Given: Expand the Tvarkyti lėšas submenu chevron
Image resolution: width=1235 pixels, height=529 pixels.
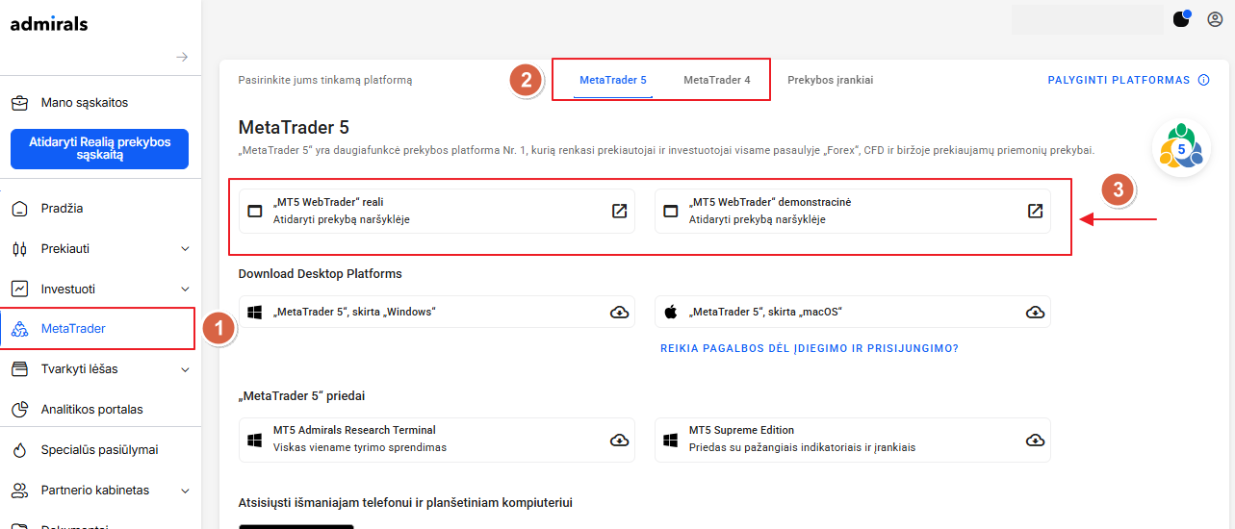Looking at the screenshot, I should 185,369.
